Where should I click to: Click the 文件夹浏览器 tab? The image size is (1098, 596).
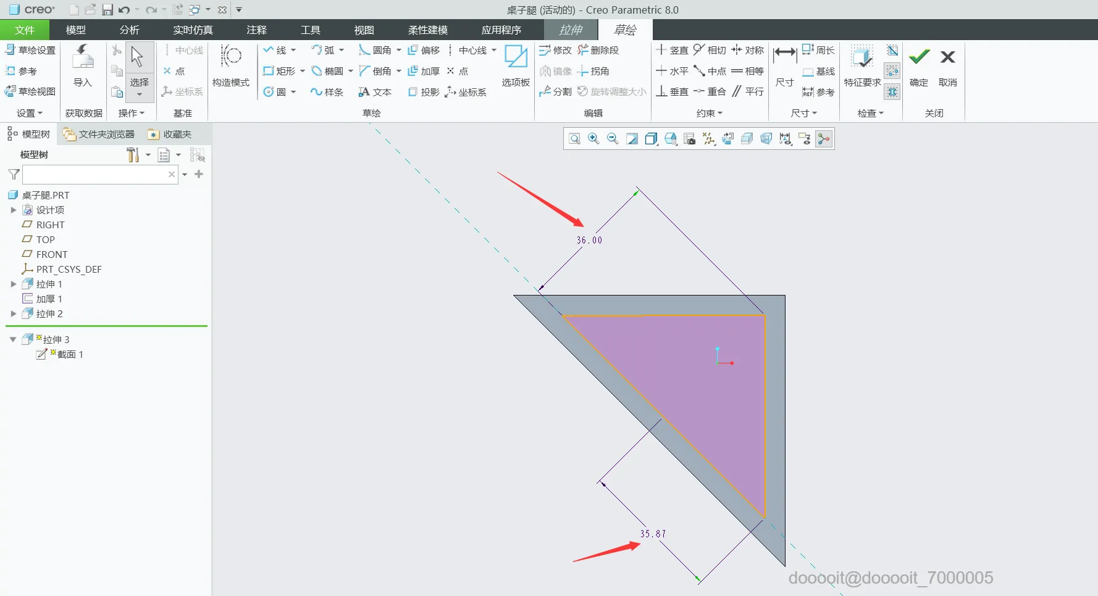coord(99,134)
